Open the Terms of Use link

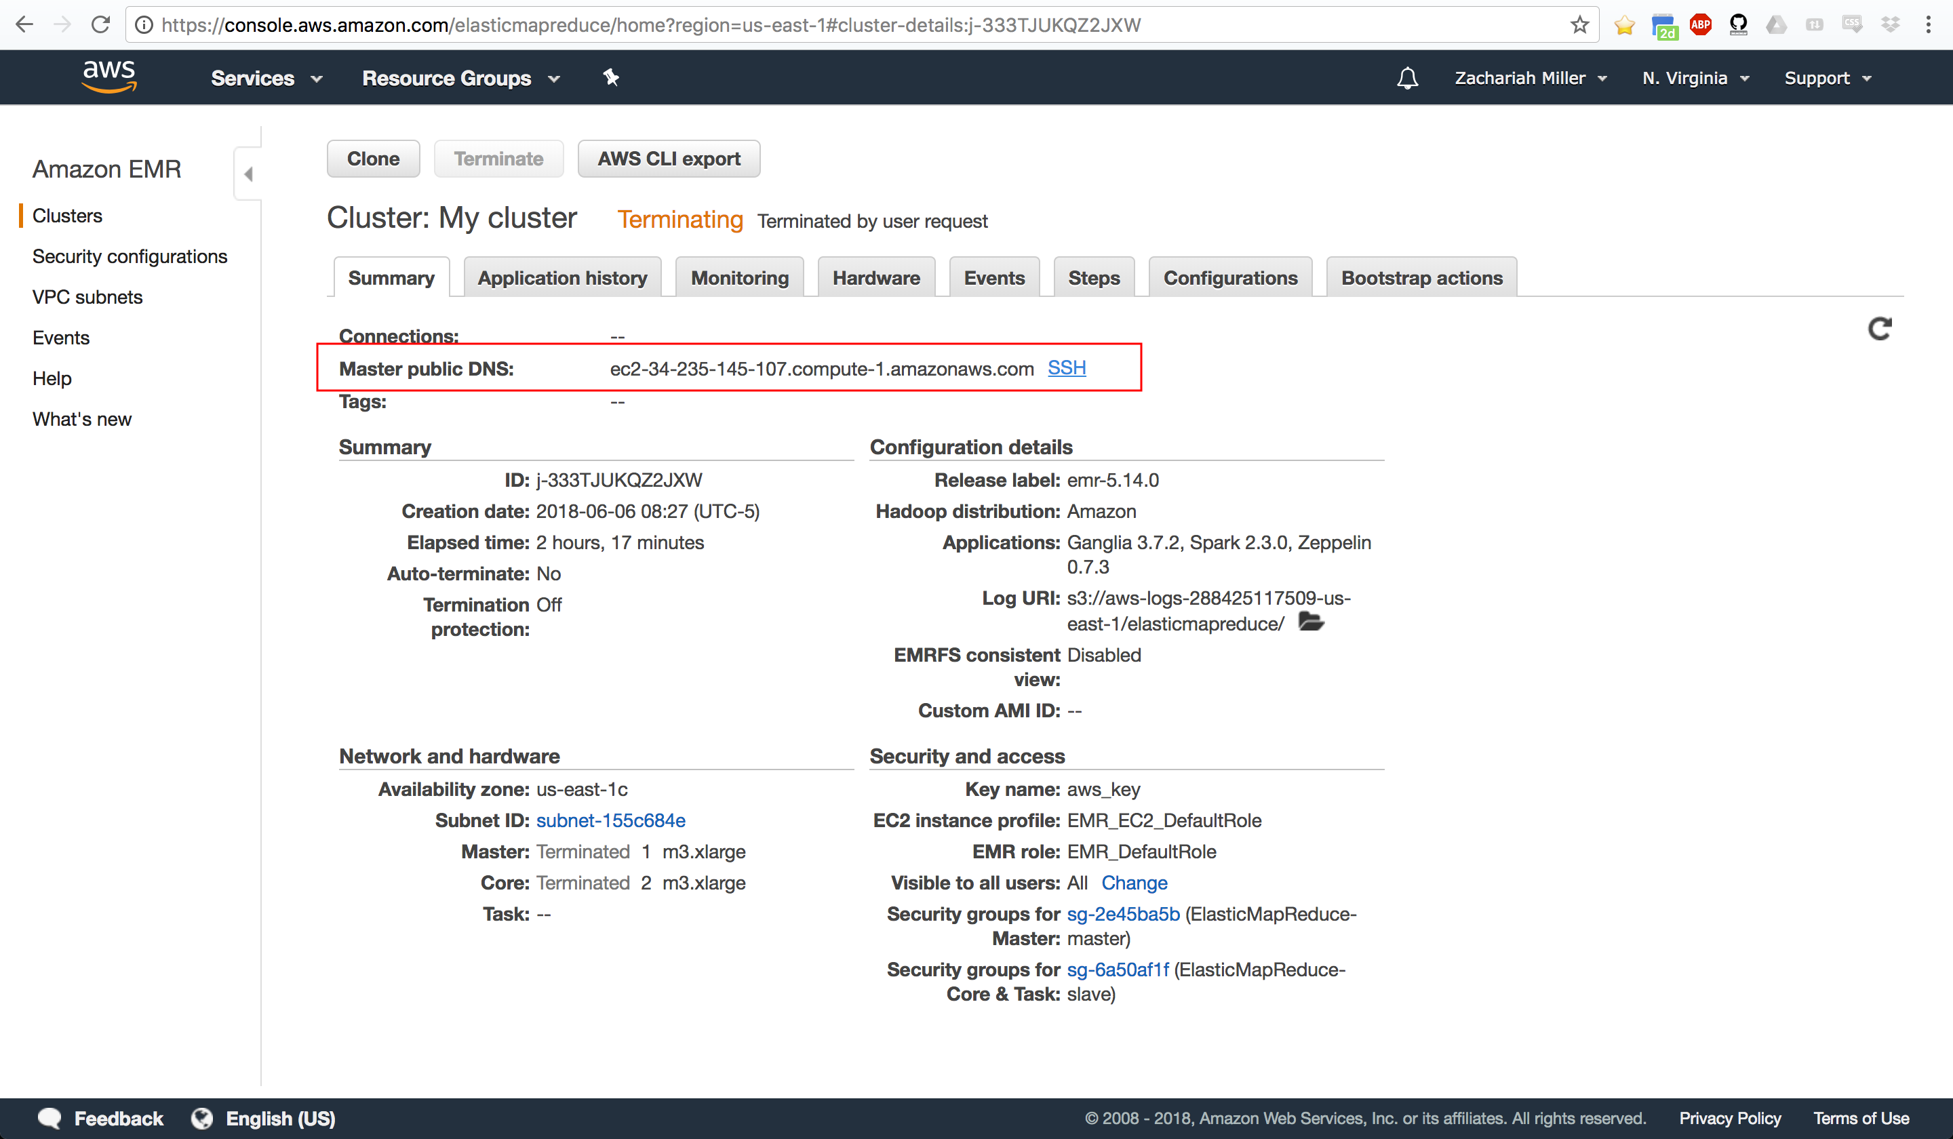[1861, 1118]
